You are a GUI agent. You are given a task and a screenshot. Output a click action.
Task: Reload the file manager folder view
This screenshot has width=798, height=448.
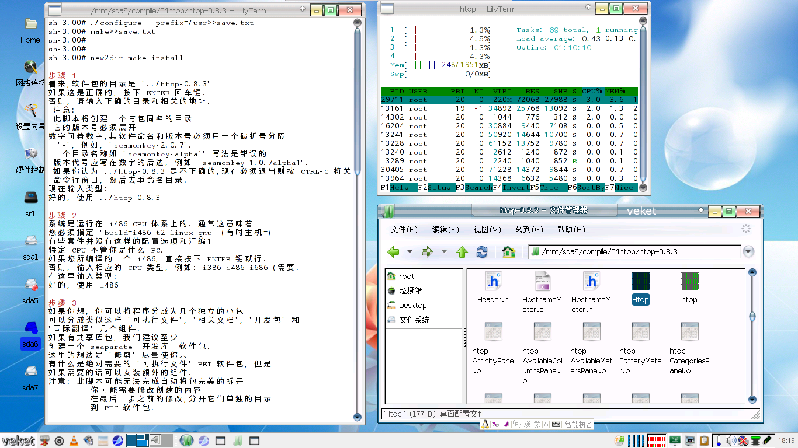point(482,252)
